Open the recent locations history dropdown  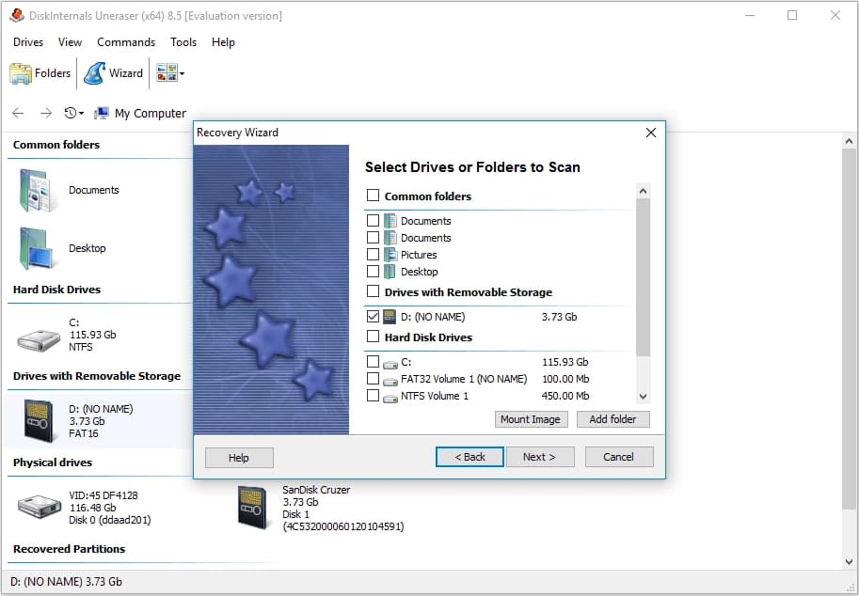pyautogui.click(x=80, y=112)
